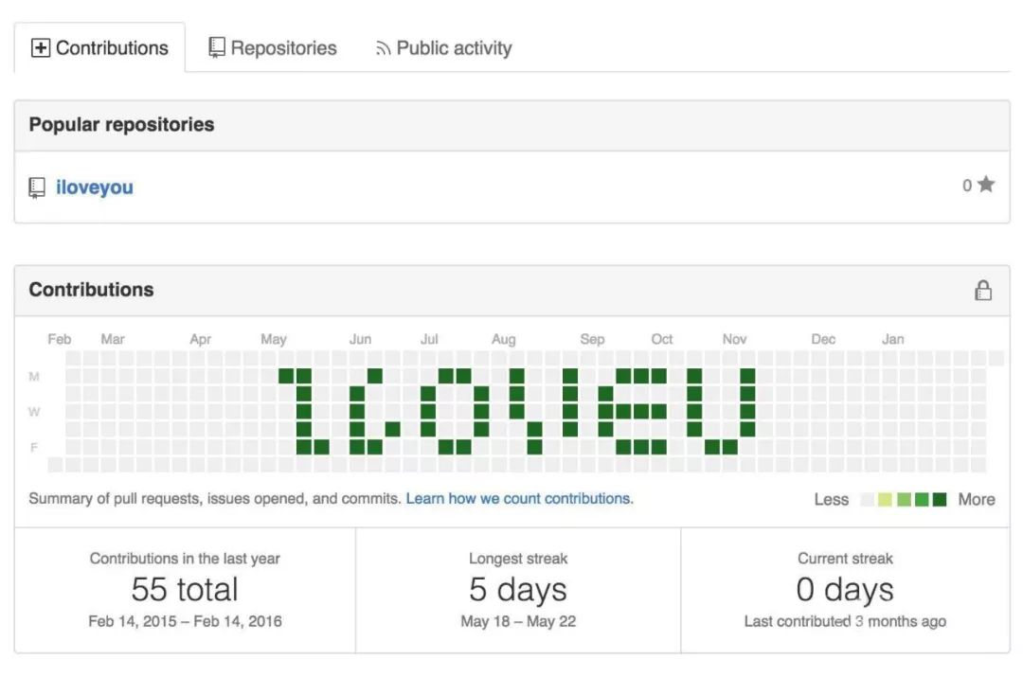Open the iloveyou repository link
1023x677 pixels.
coord(94,187)
